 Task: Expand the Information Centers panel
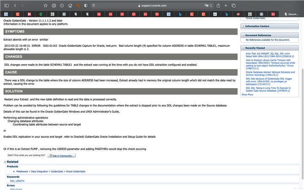coord(243,26)
